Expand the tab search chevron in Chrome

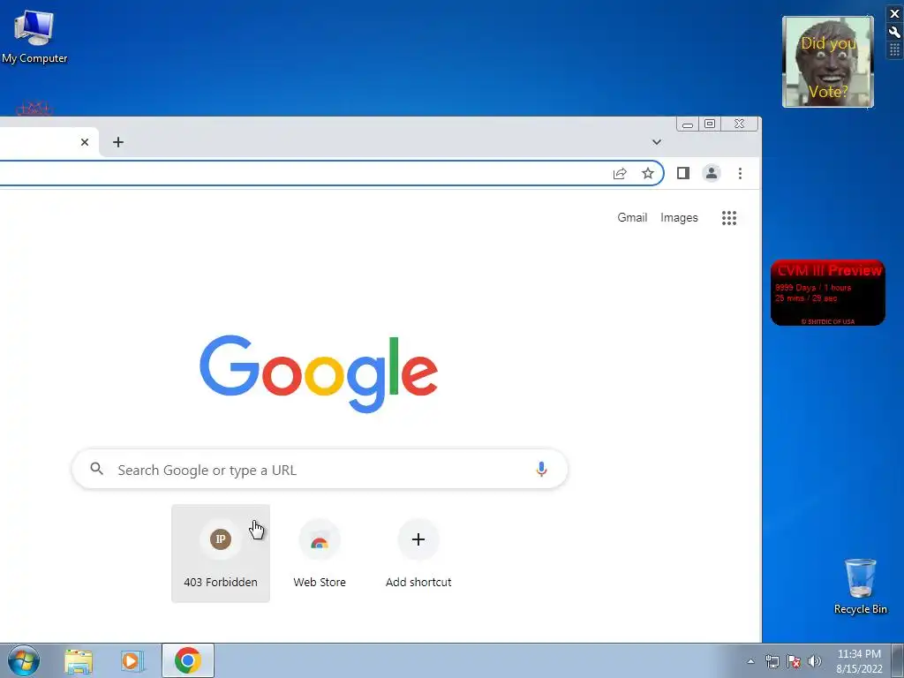tap(656, 142)
